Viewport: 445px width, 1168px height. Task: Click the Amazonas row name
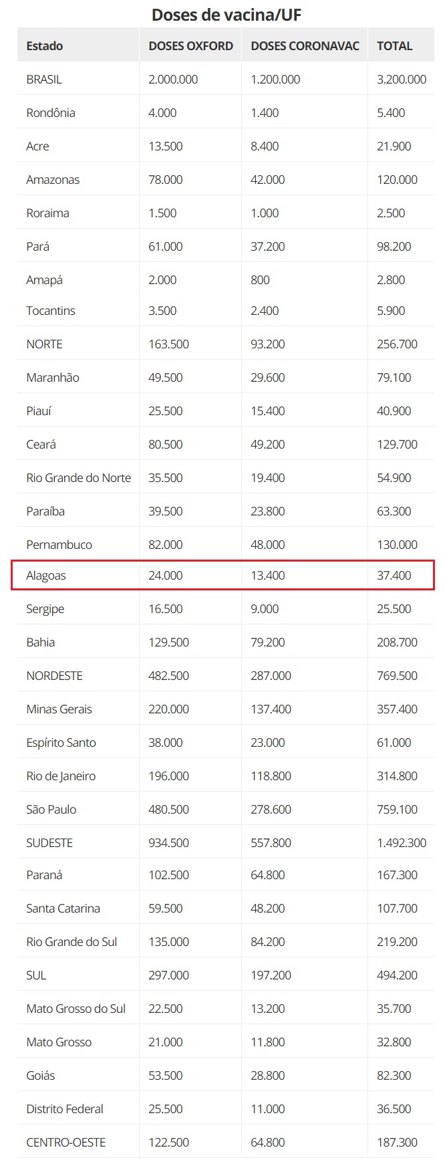coord(53,180)
